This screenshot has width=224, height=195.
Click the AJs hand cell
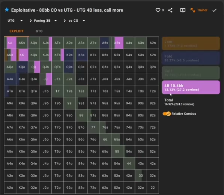45,43
